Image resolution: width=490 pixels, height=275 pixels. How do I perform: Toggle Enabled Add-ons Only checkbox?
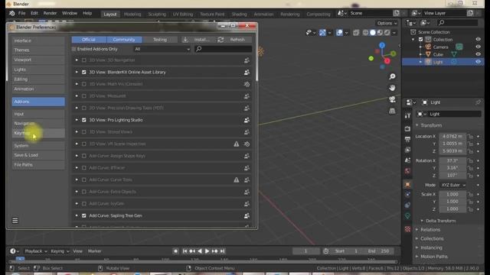[x=74, y=49]
